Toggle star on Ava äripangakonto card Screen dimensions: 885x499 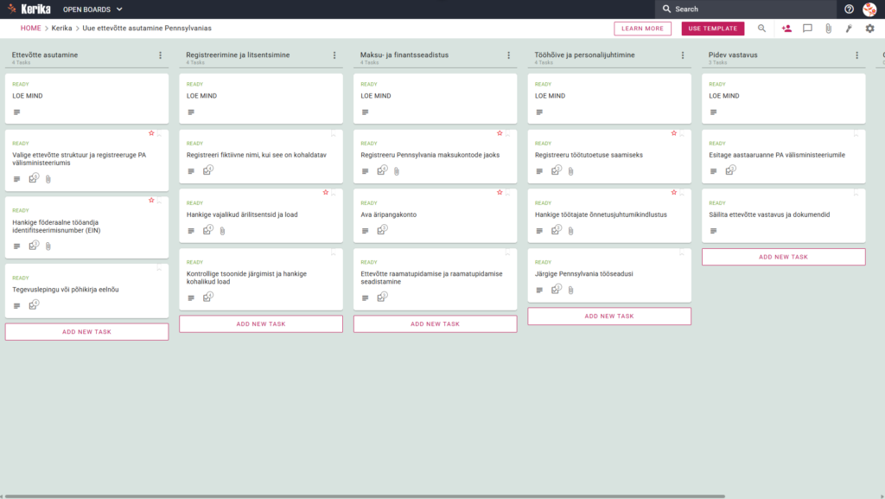tap(500, 193)
